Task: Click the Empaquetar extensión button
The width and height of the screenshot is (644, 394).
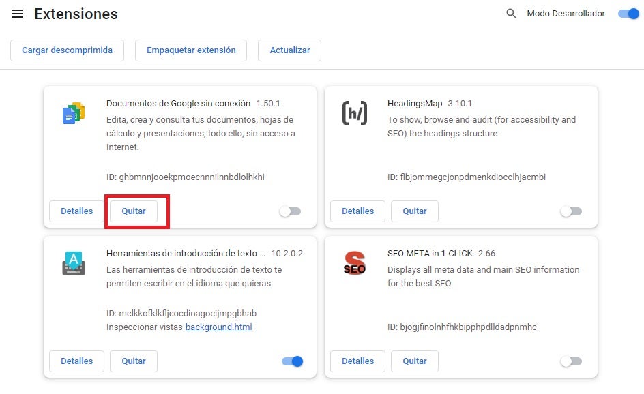Action: 191,50
